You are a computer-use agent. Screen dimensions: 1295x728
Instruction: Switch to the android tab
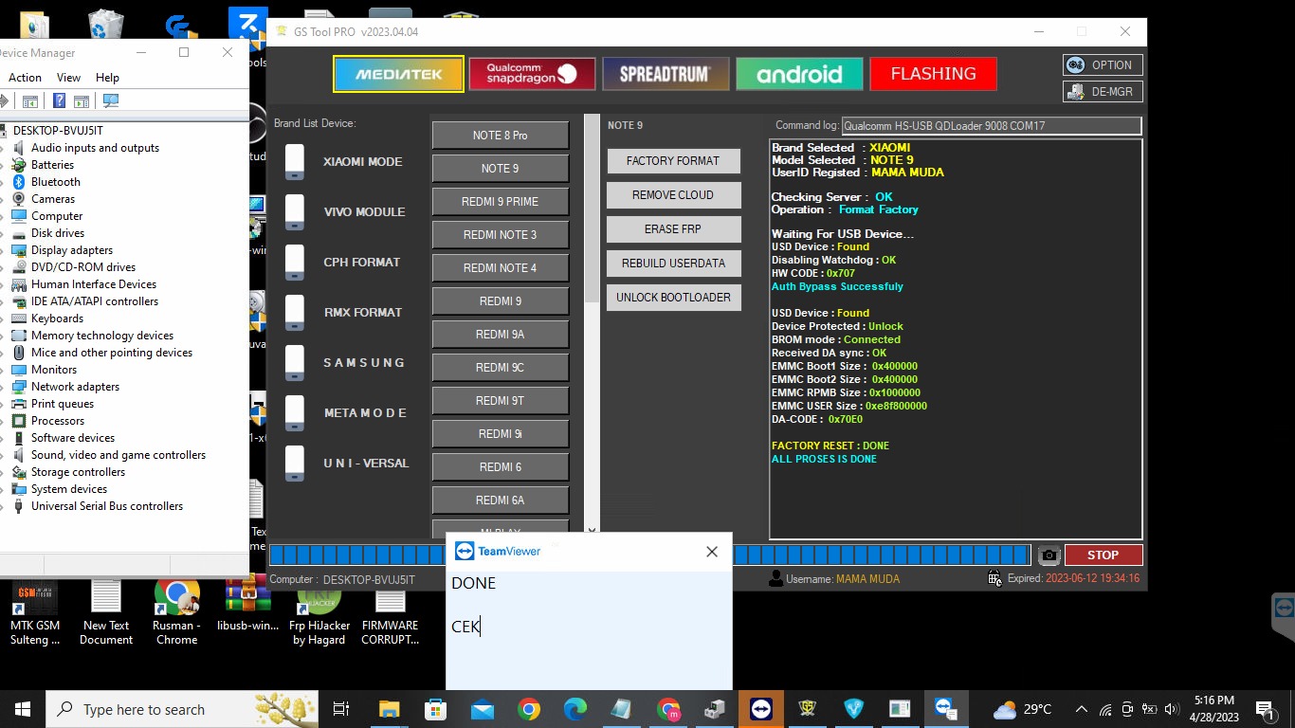[x=799, y=74]
